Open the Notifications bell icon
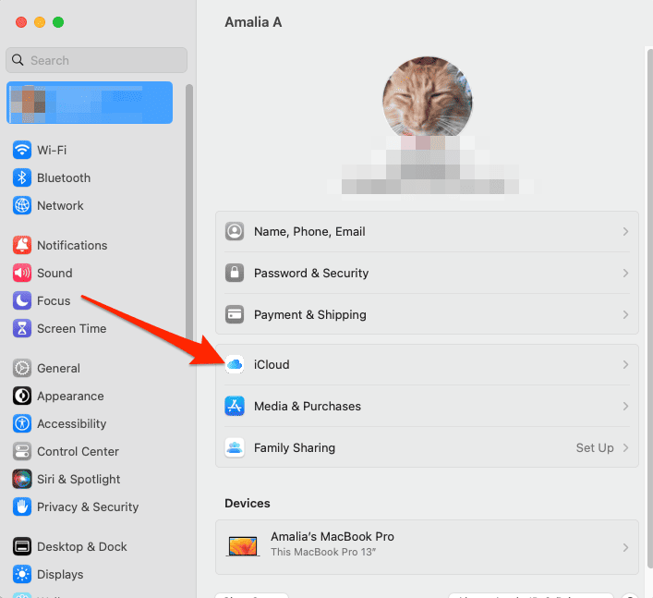 point(22,245)
